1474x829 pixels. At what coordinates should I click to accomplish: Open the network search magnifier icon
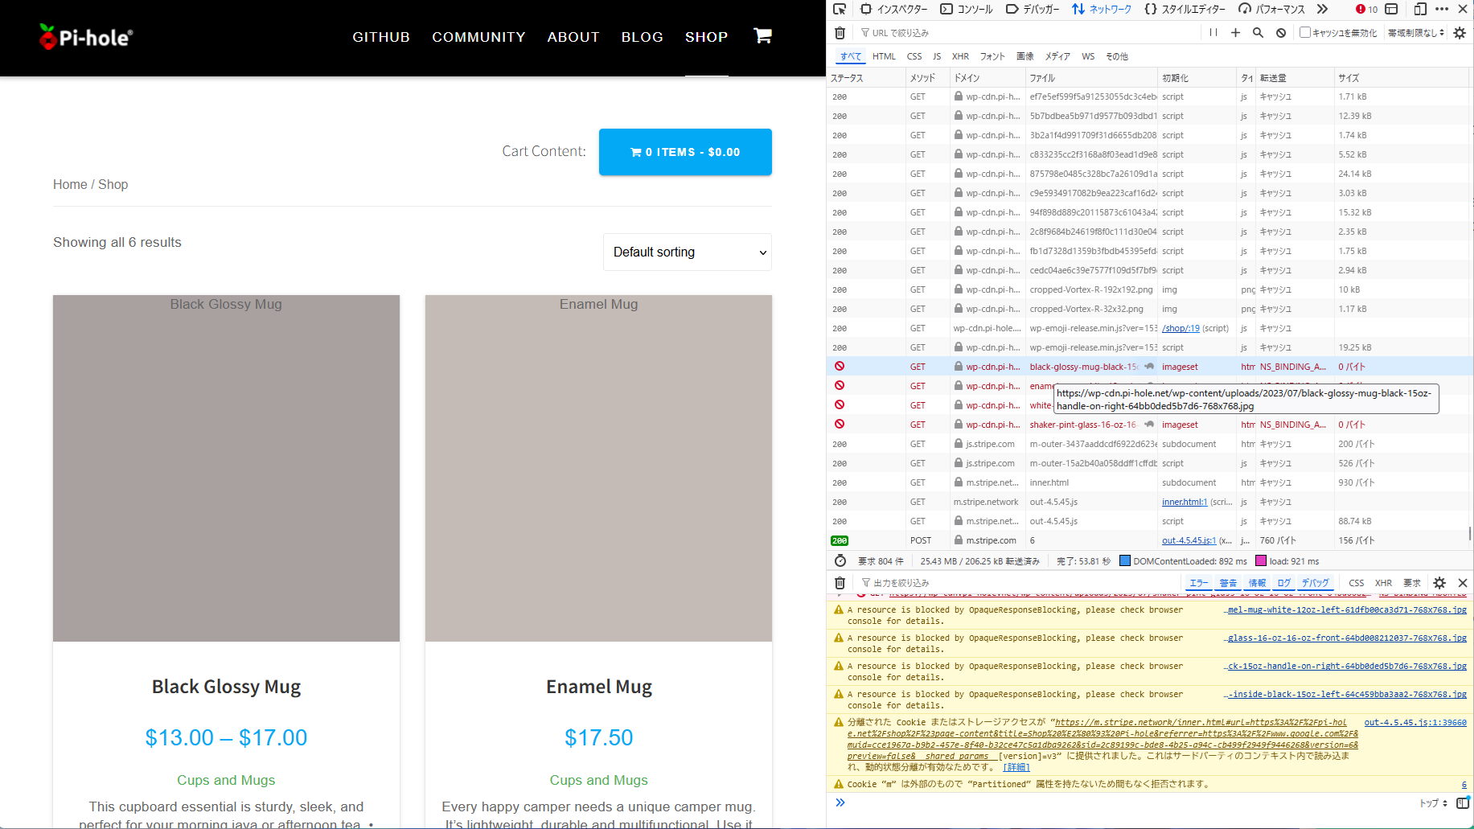click(x=1258, y=33)
